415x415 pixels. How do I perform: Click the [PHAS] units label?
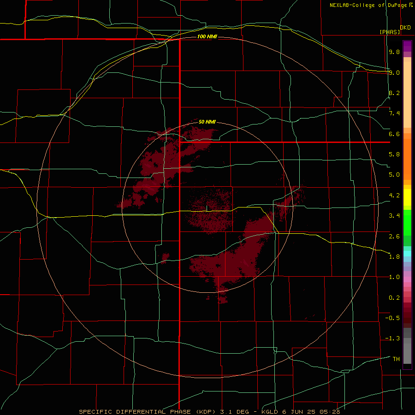[390, 32]
